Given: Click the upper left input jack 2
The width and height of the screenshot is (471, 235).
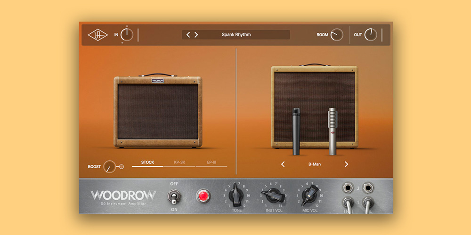Looking at the screenshot, I should coord(348,188).
